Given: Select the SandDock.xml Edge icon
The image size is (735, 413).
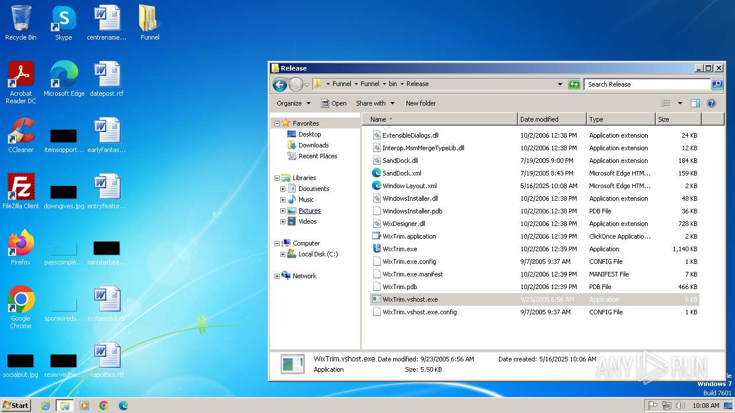Looking at the screenshot, I should tap(377, 173).
